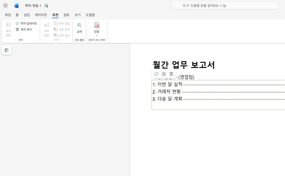Click the (영업팀) subtitle text

click(186, 77)
